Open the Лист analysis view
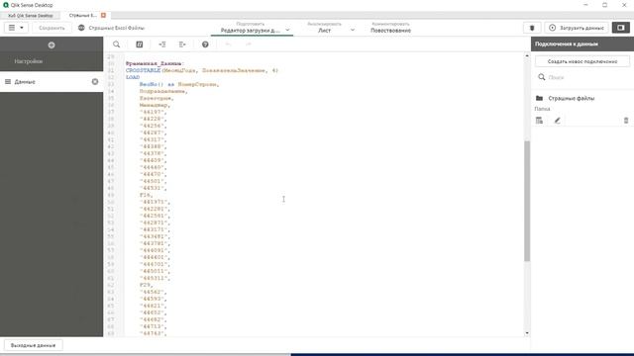This screenshot has width=634, height=356. [x=324, y=28]
